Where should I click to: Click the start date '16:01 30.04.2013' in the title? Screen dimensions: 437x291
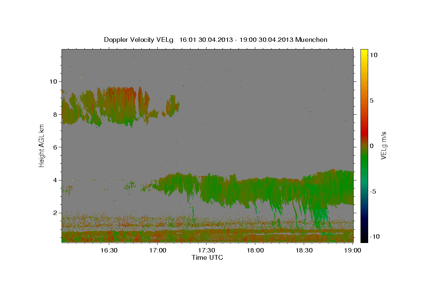(206, 40)
